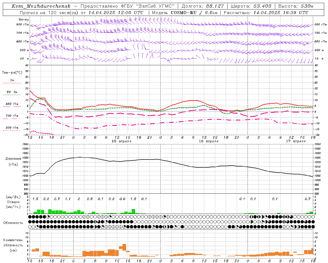The image size is (328, 263).
Task: Click the Ветер panel label
Action: coord(24,20)
